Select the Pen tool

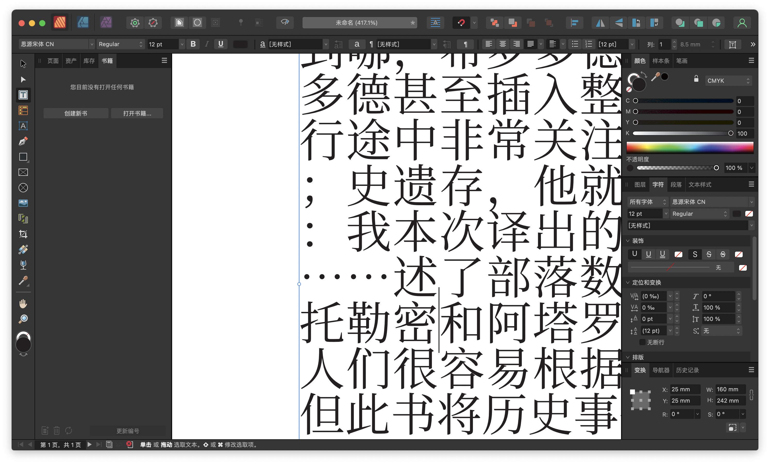click(23, 141)
